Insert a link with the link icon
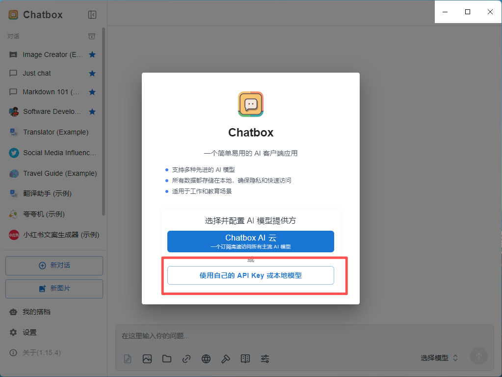 [186, 359]
